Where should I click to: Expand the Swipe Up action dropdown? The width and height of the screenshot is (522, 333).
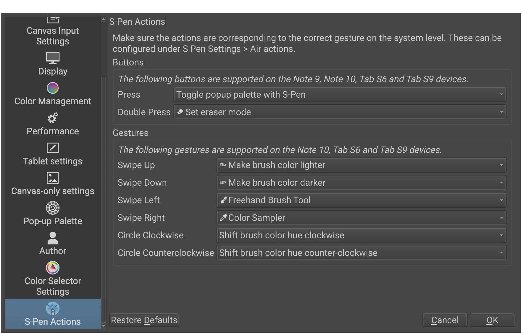361,165
